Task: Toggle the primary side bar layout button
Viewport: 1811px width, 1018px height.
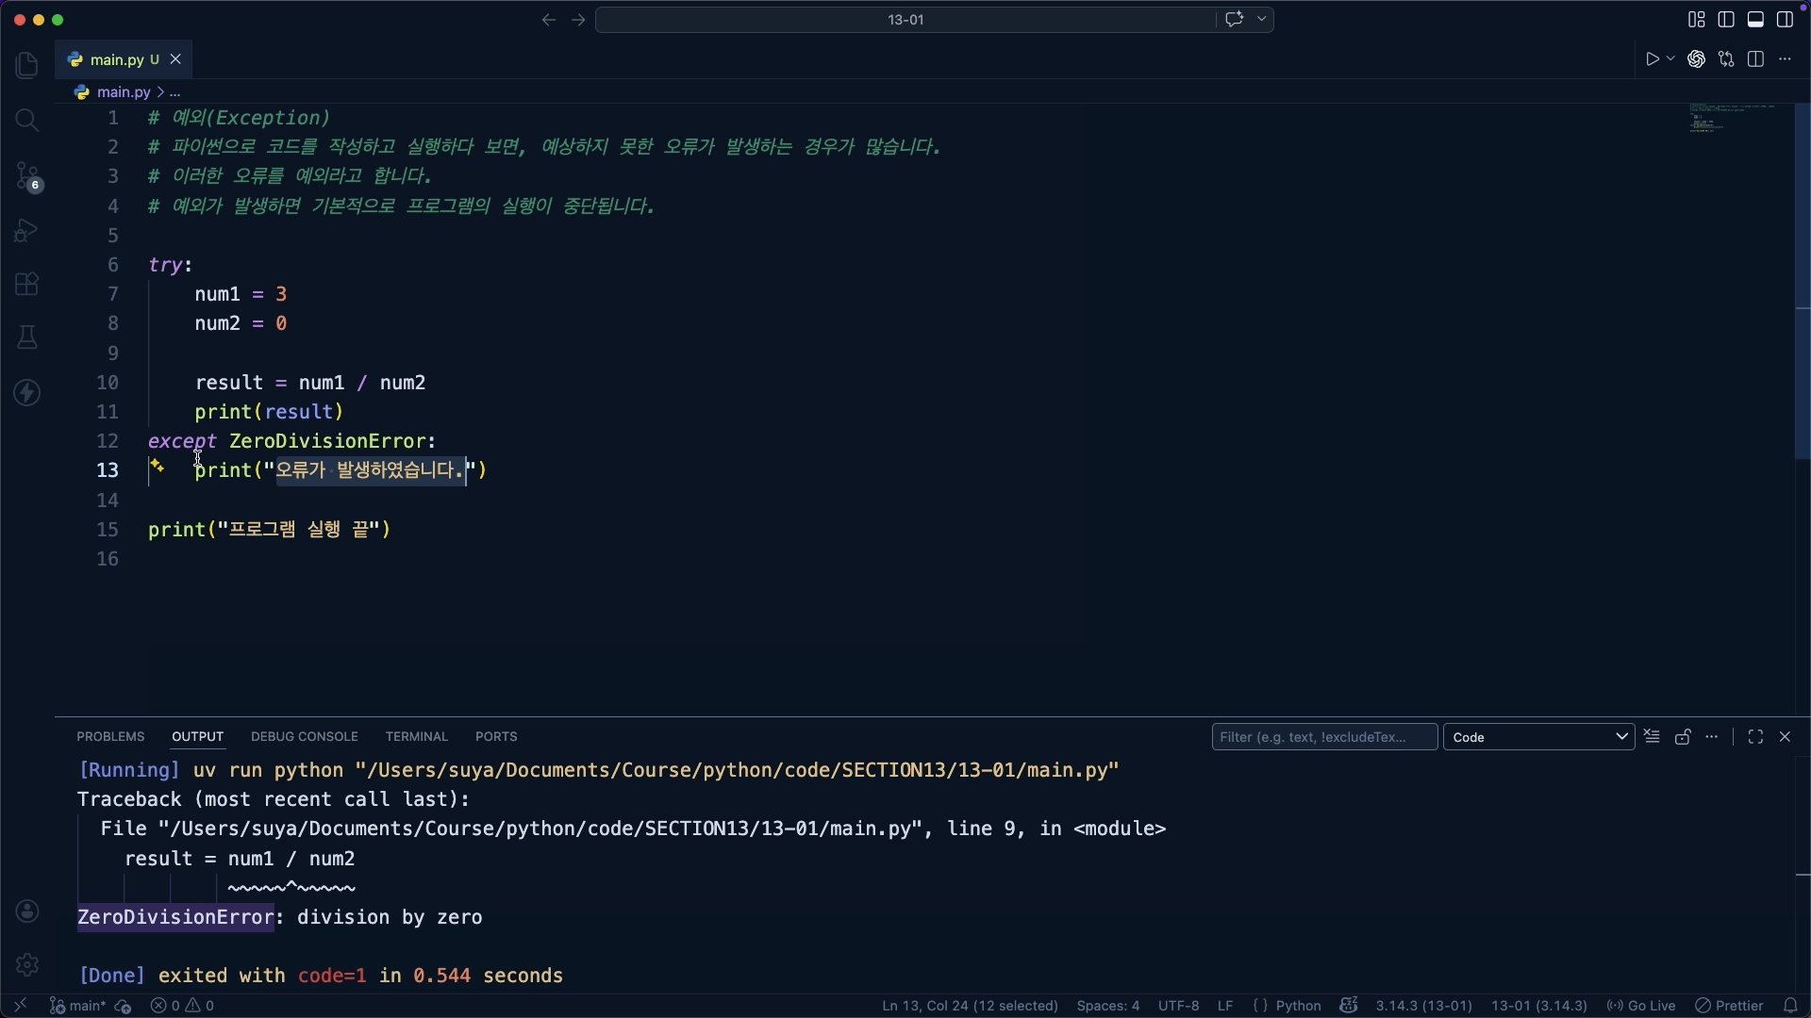Action: (1726, 20)
